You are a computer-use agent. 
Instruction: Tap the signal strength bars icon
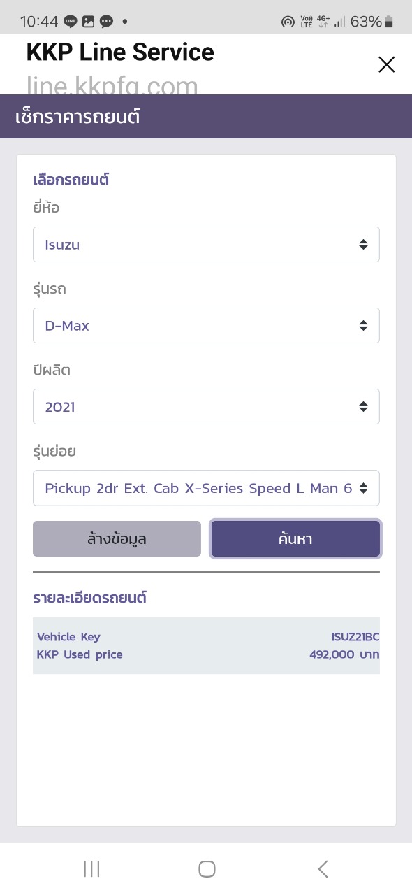click(x=340, y=22)
